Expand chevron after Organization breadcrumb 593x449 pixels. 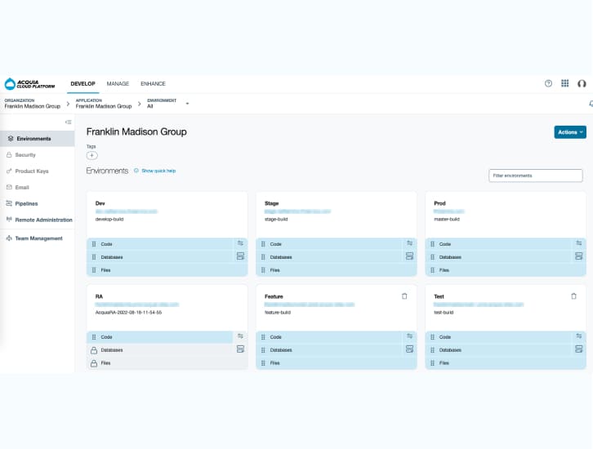pyautogui.click(x=68, y=103)
